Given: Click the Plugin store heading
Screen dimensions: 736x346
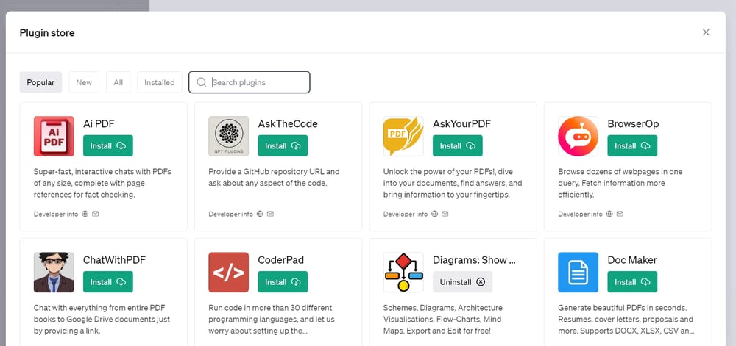Looking at the screenshot, I should pyautogui.click(x=47, y=33).
